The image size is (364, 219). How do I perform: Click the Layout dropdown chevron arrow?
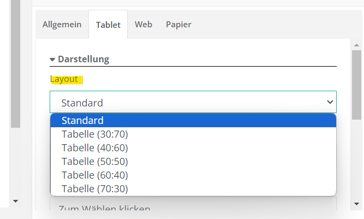330,102
